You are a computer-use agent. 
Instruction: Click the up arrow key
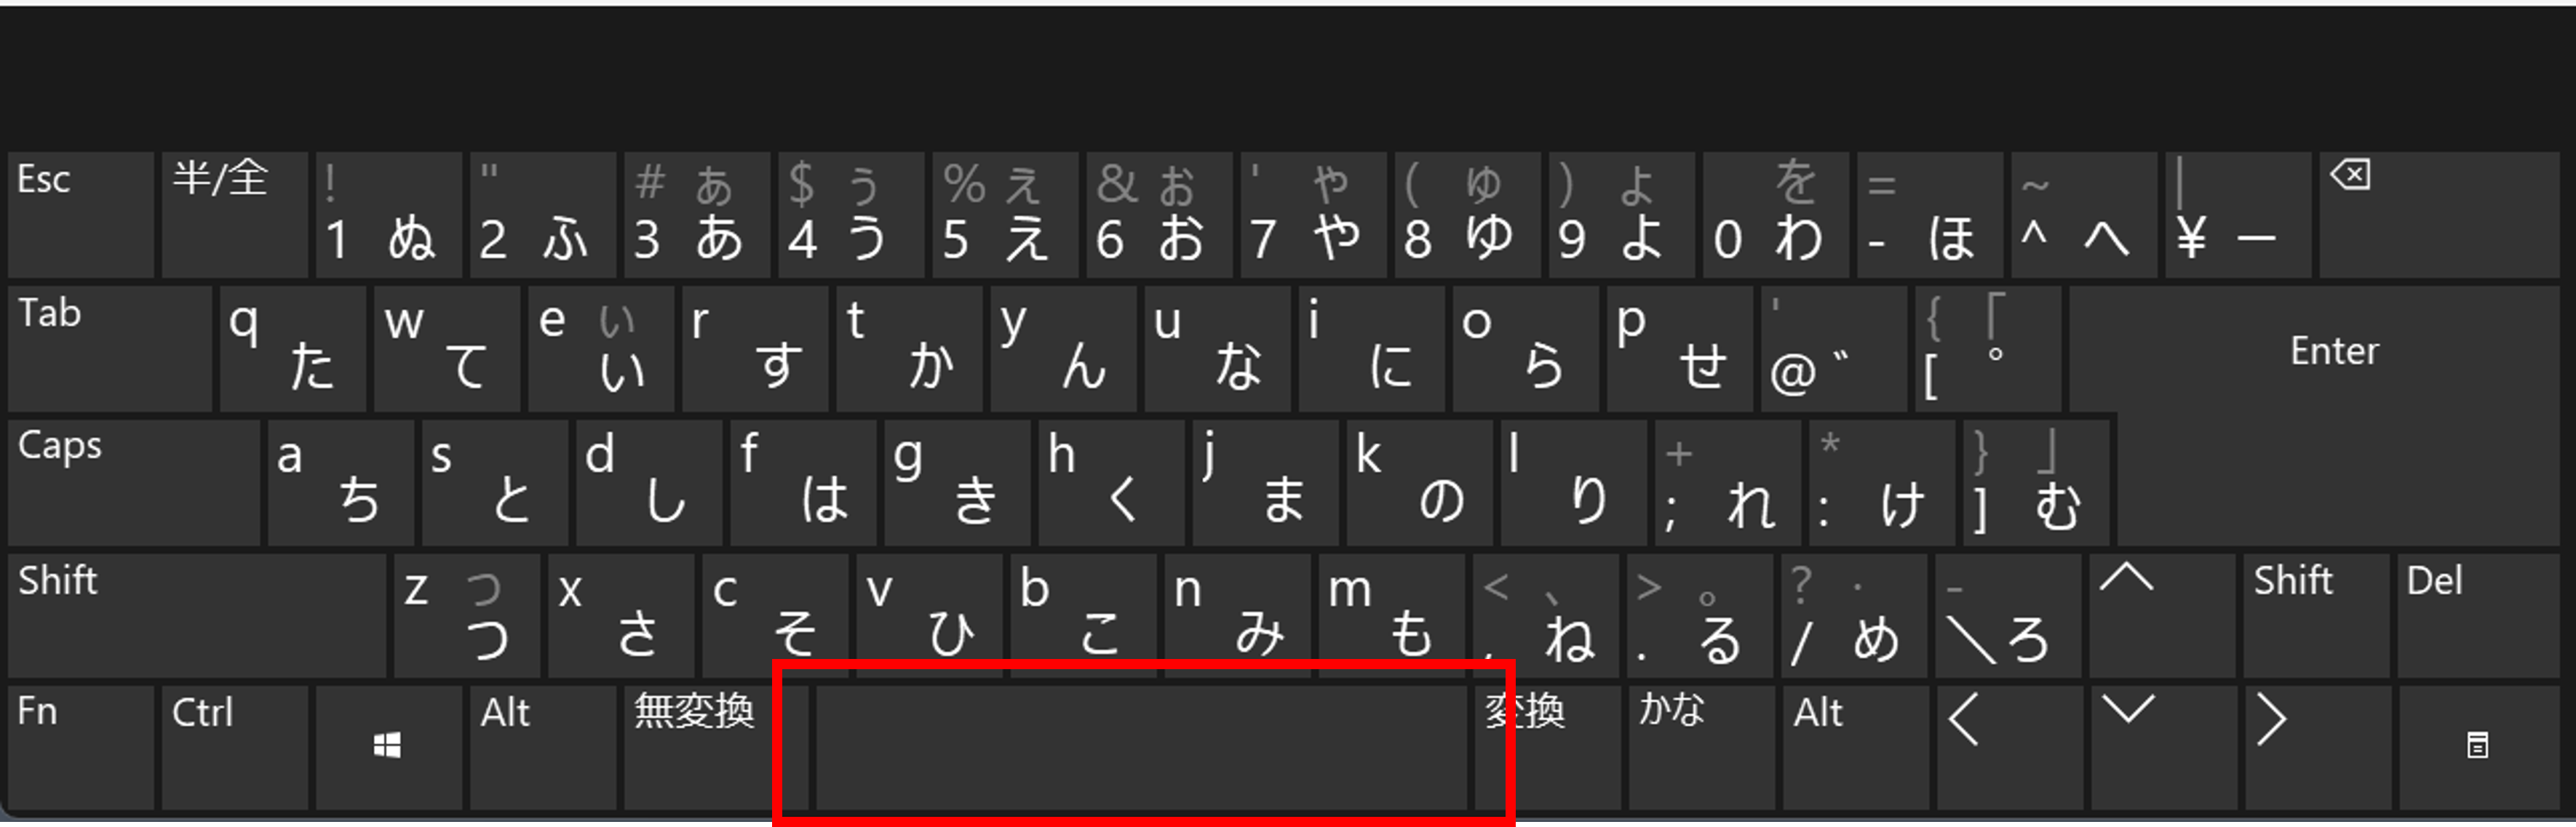[x=2161, y=616]
